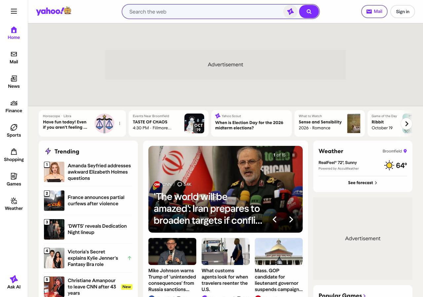
Task: Open the Christiane Amanpour leaving CNN story
Action: click(88, 287)
